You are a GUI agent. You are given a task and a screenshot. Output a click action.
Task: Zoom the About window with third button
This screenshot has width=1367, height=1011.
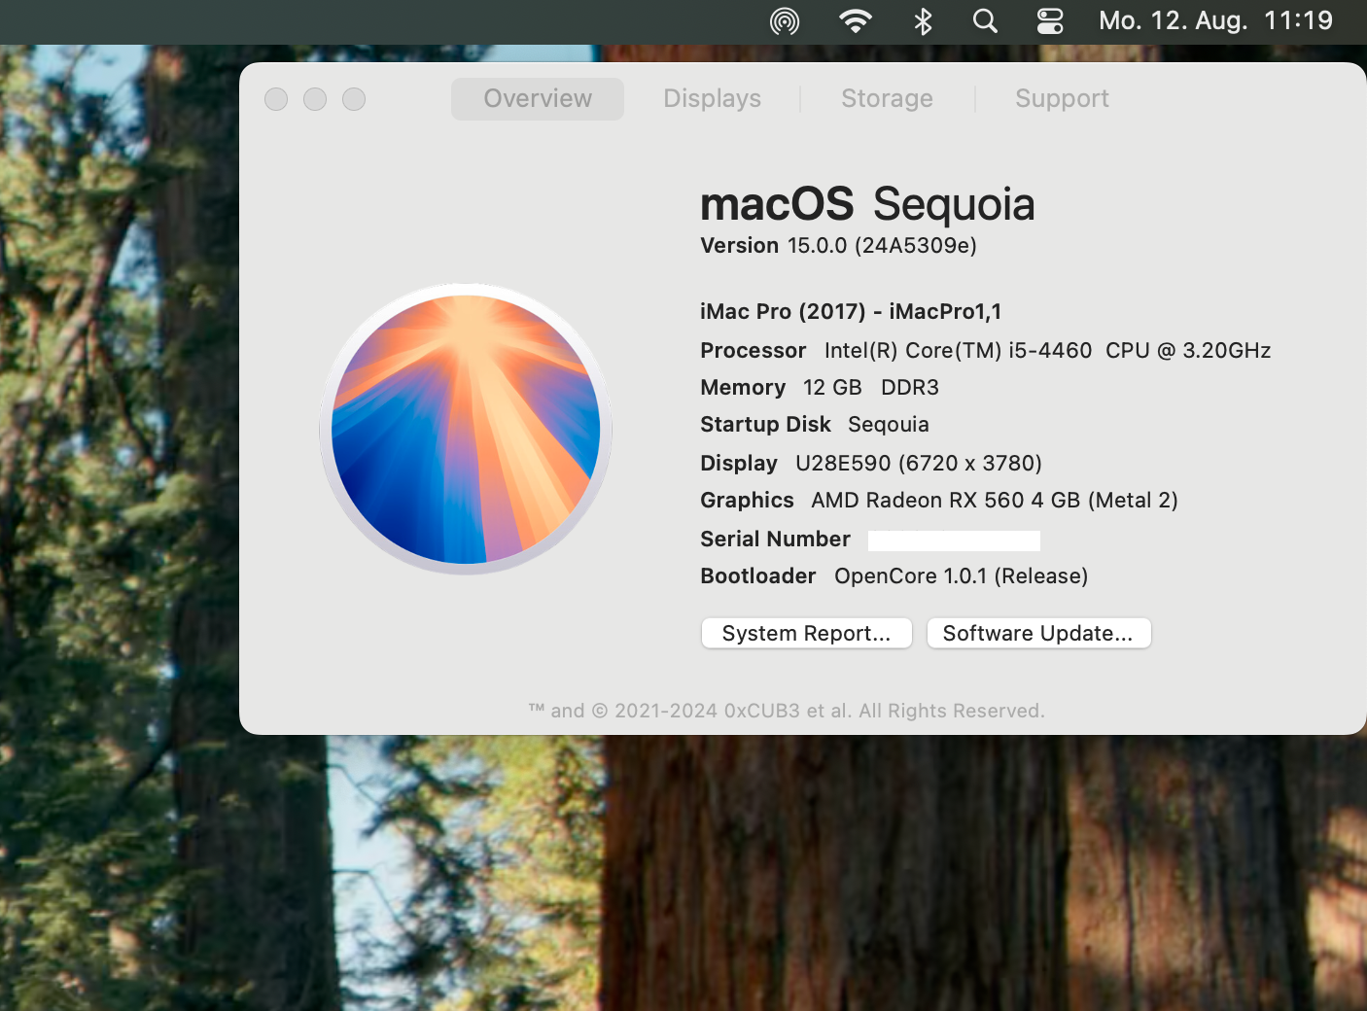[354, 99]
